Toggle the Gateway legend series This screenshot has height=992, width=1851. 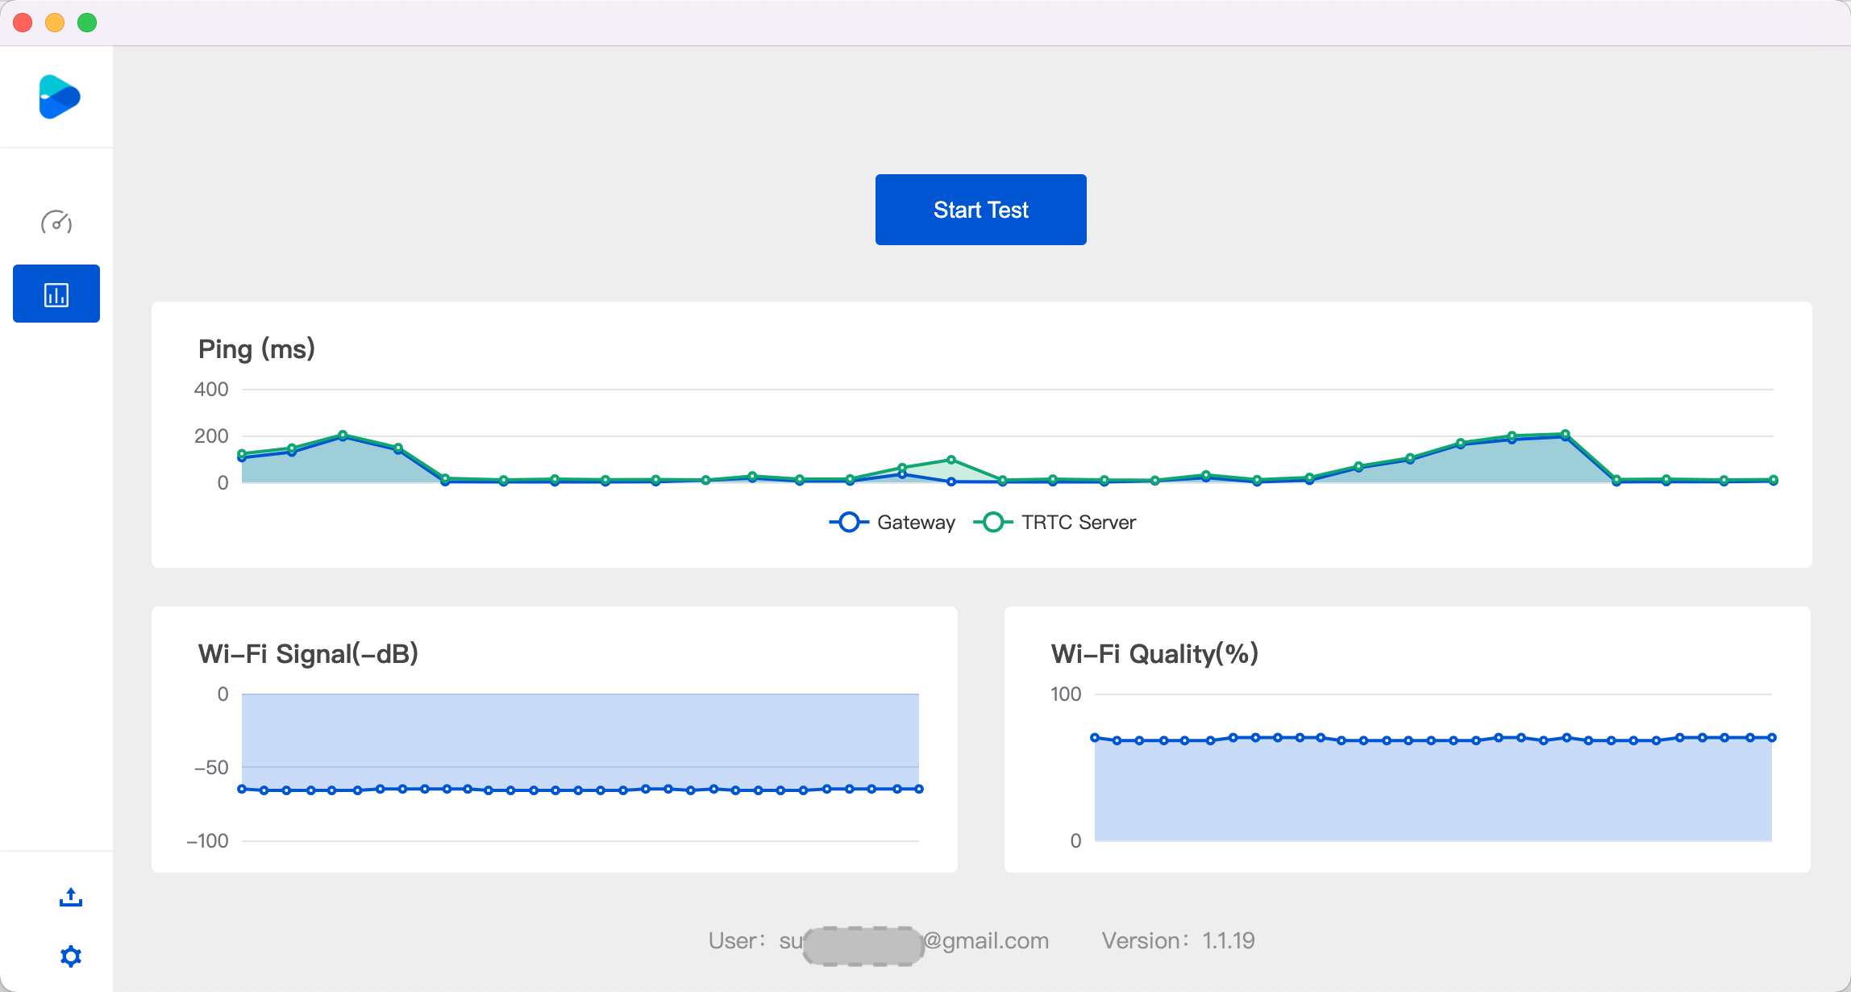tap(915, 523)
